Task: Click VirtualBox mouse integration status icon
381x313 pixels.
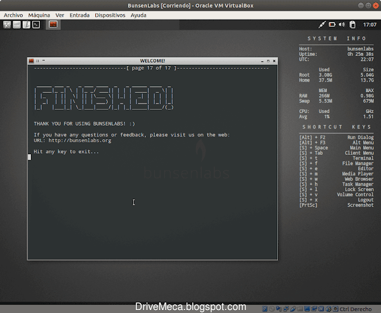Action: [x=329, y=309]
